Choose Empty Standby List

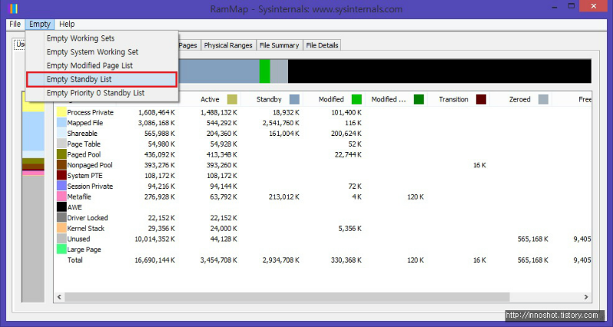[x=102, y=79]
